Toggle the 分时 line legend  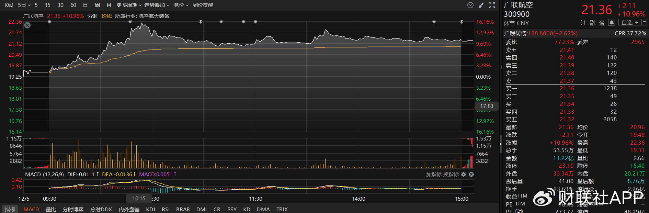coord(93,16)
